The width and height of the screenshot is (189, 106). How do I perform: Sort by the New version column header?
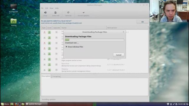pyautogui.click(x=127, y=28)
